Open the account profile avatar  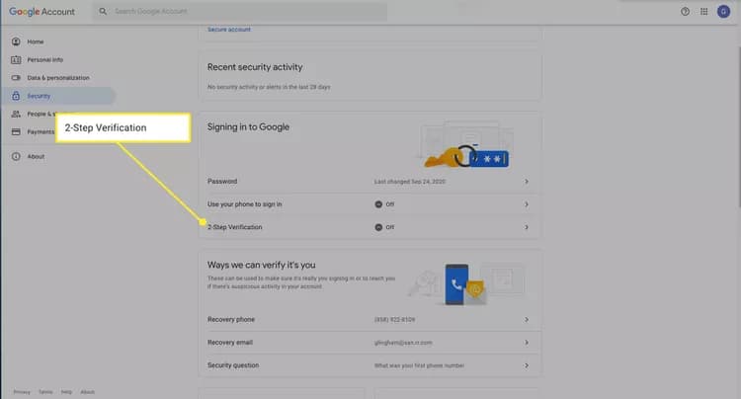723,11
